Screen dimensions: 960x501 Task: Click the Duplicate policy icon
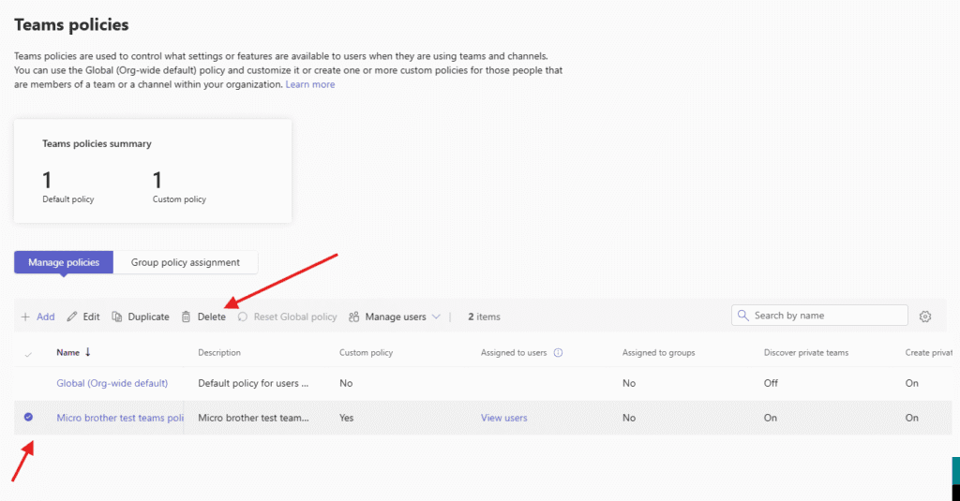click(x=117, y=317)
